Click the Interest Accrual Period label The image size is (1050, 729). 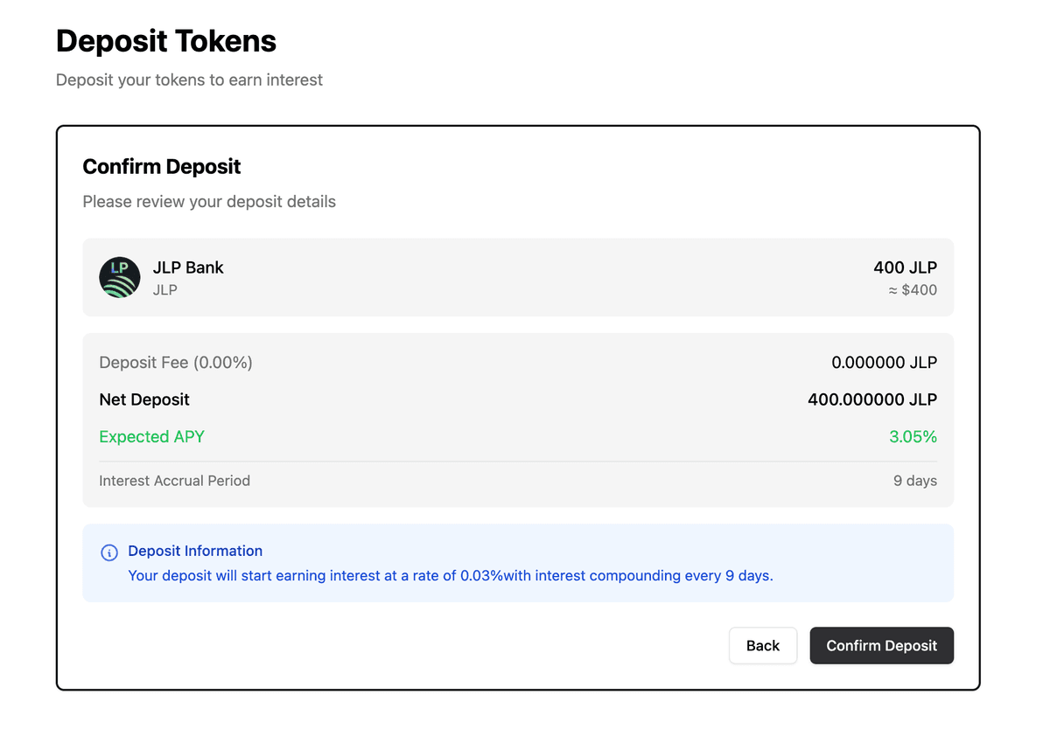(174, 481)
